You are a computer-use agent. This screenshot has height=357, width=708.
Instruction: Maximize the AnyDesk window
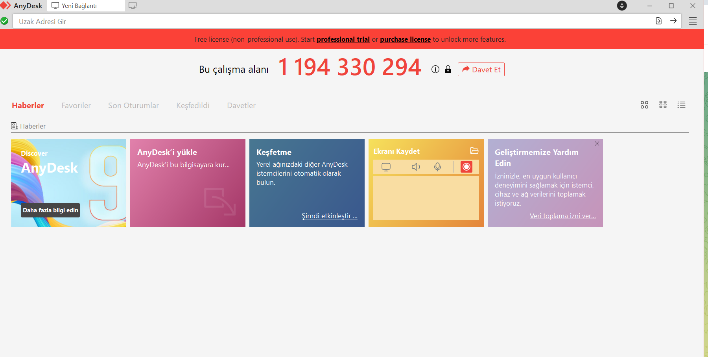coord(671,6)
